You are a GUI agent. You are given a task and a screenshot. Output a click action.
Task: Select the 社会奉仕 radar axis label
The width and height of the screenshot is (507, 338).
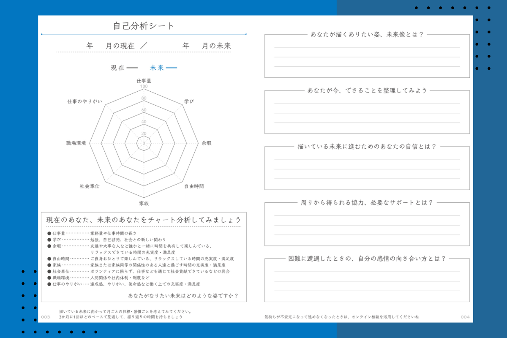click(x=90, y=186)
